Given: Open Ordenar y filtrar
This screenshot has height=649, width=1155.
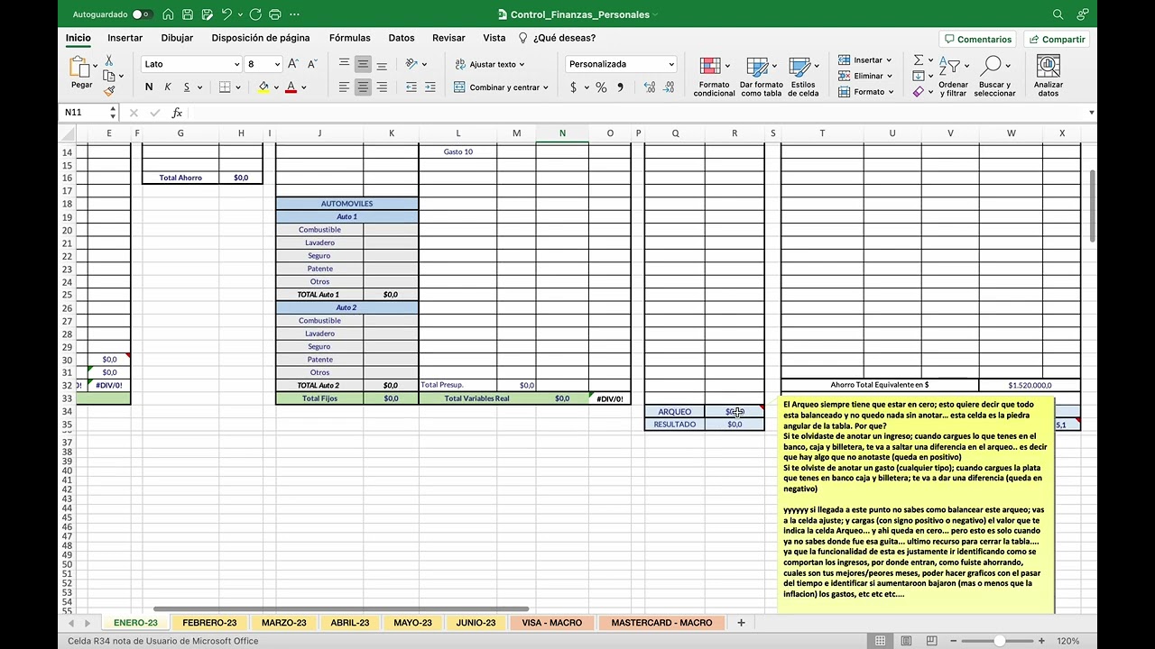Looking at the screenshot, I should point(953,77).
